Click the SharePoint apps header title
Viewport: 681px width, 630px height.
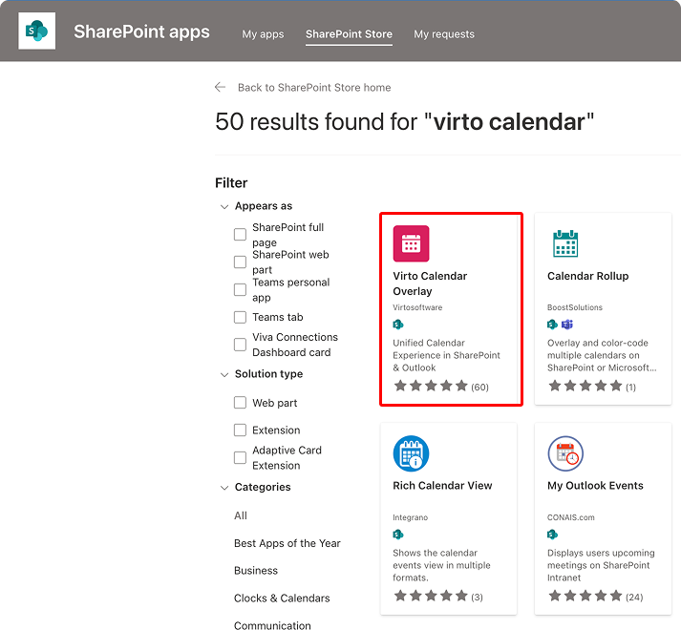(x=141, y=31)
